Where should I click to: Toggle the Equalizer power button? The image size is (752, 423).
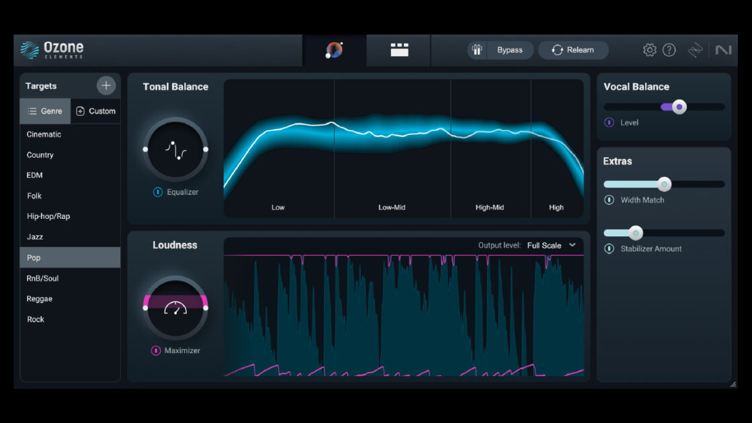coord(158,192)
